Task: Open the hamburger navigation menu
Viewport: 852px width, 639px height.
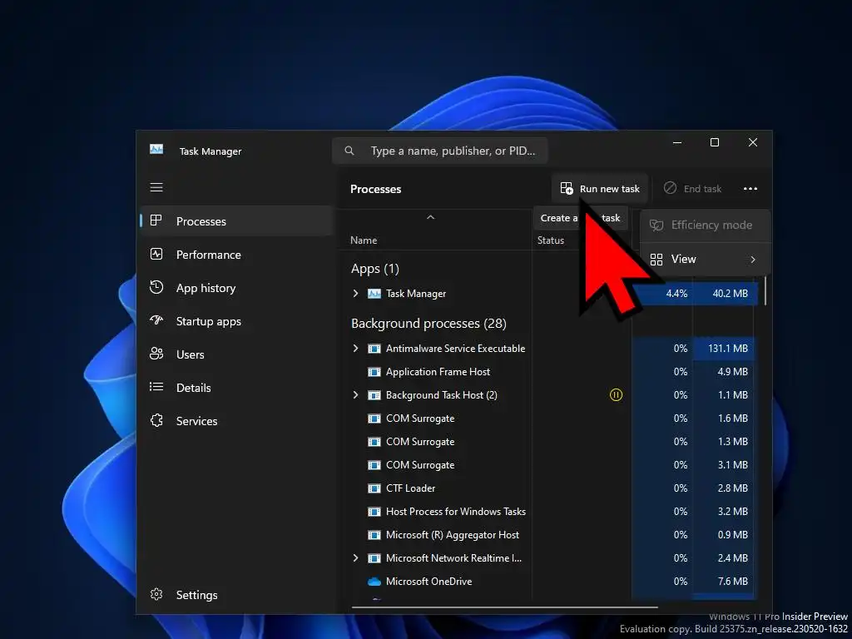Action: coord(156,187)
